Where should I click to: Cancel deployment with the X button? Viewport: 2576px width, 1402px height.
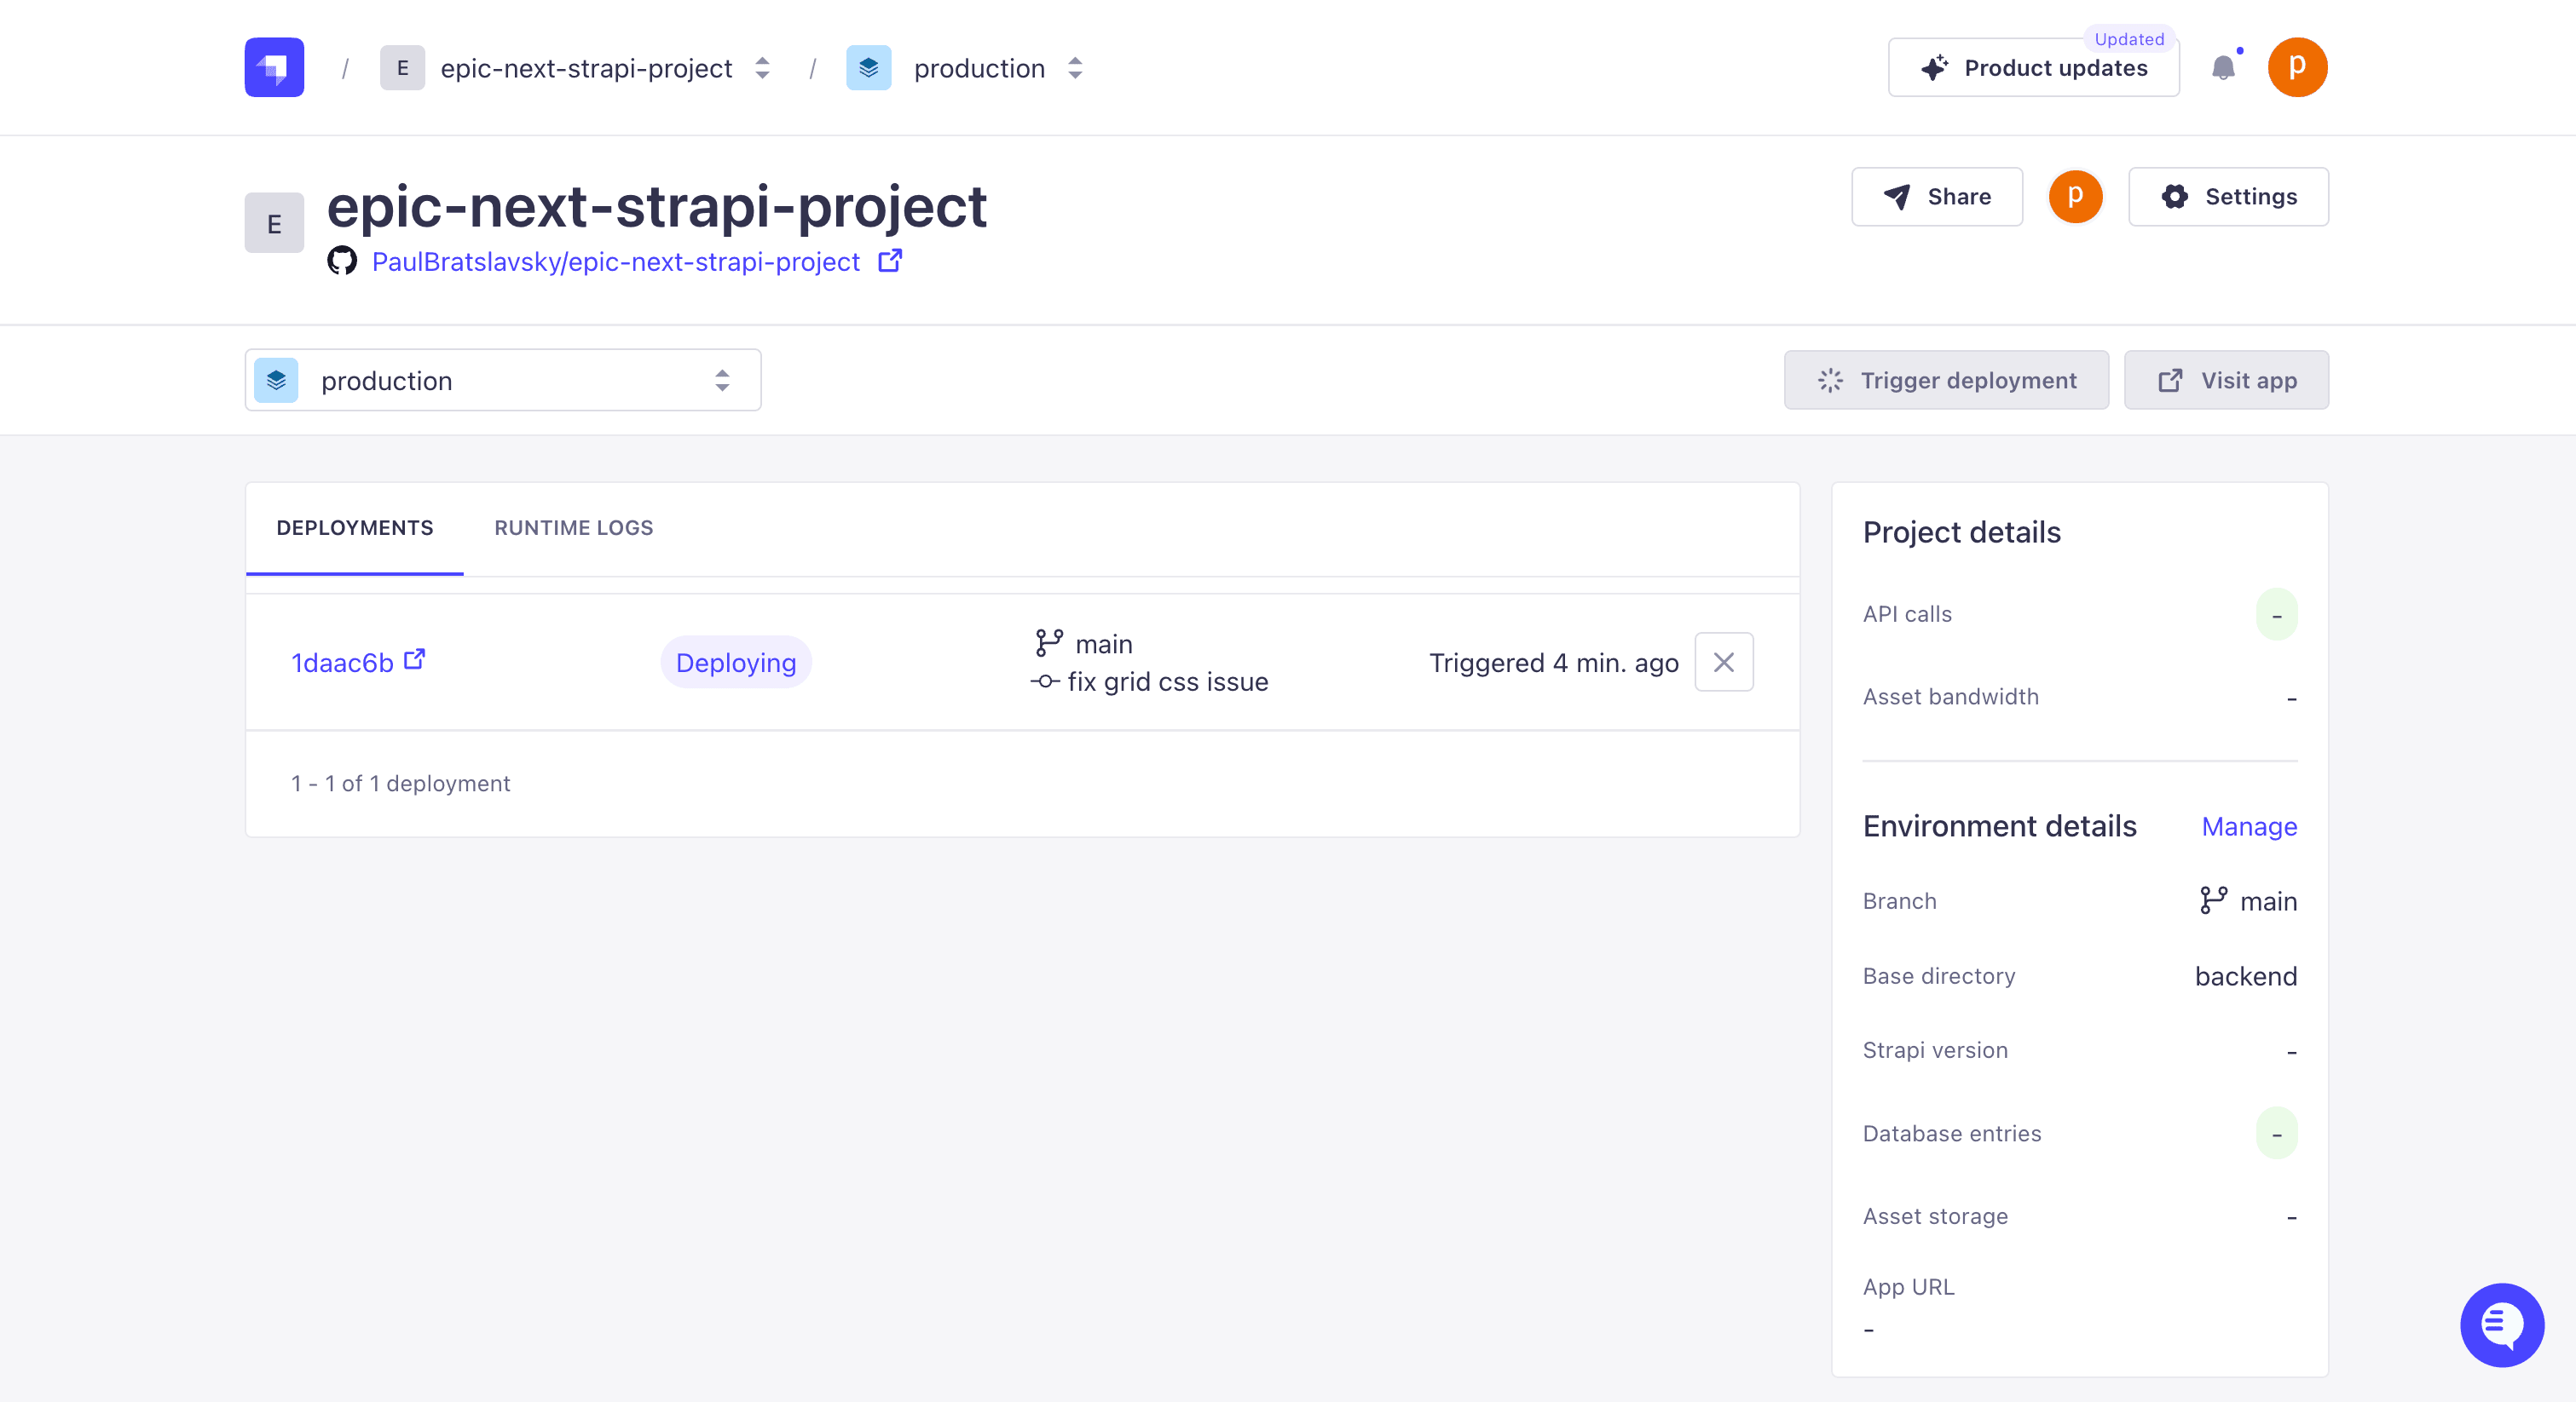point(1723,662)
